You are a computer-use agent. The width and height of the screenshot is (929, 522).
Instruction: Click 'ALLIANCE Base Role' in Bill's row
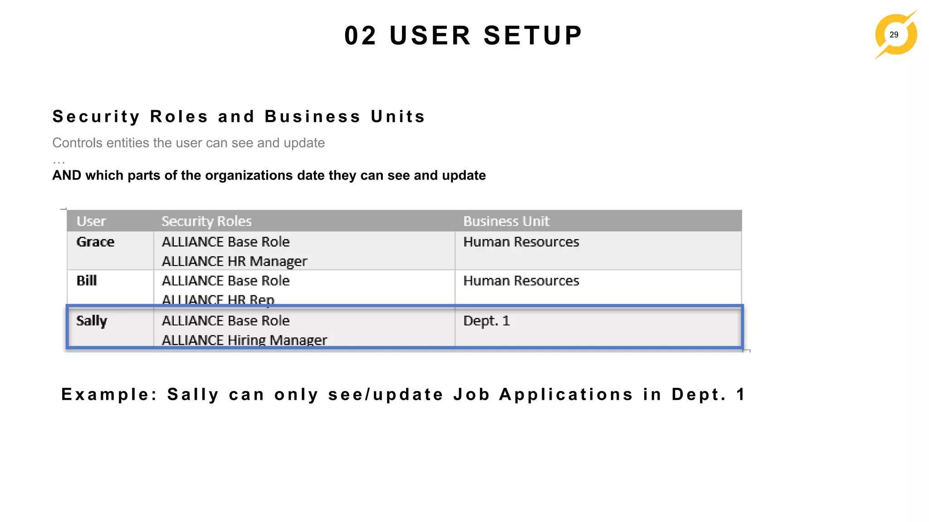(x=226, y=281)
